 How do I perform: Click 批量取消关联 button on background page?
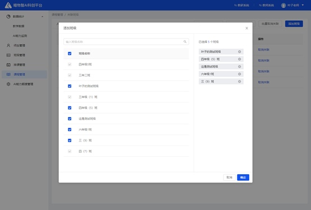point(270,24)
